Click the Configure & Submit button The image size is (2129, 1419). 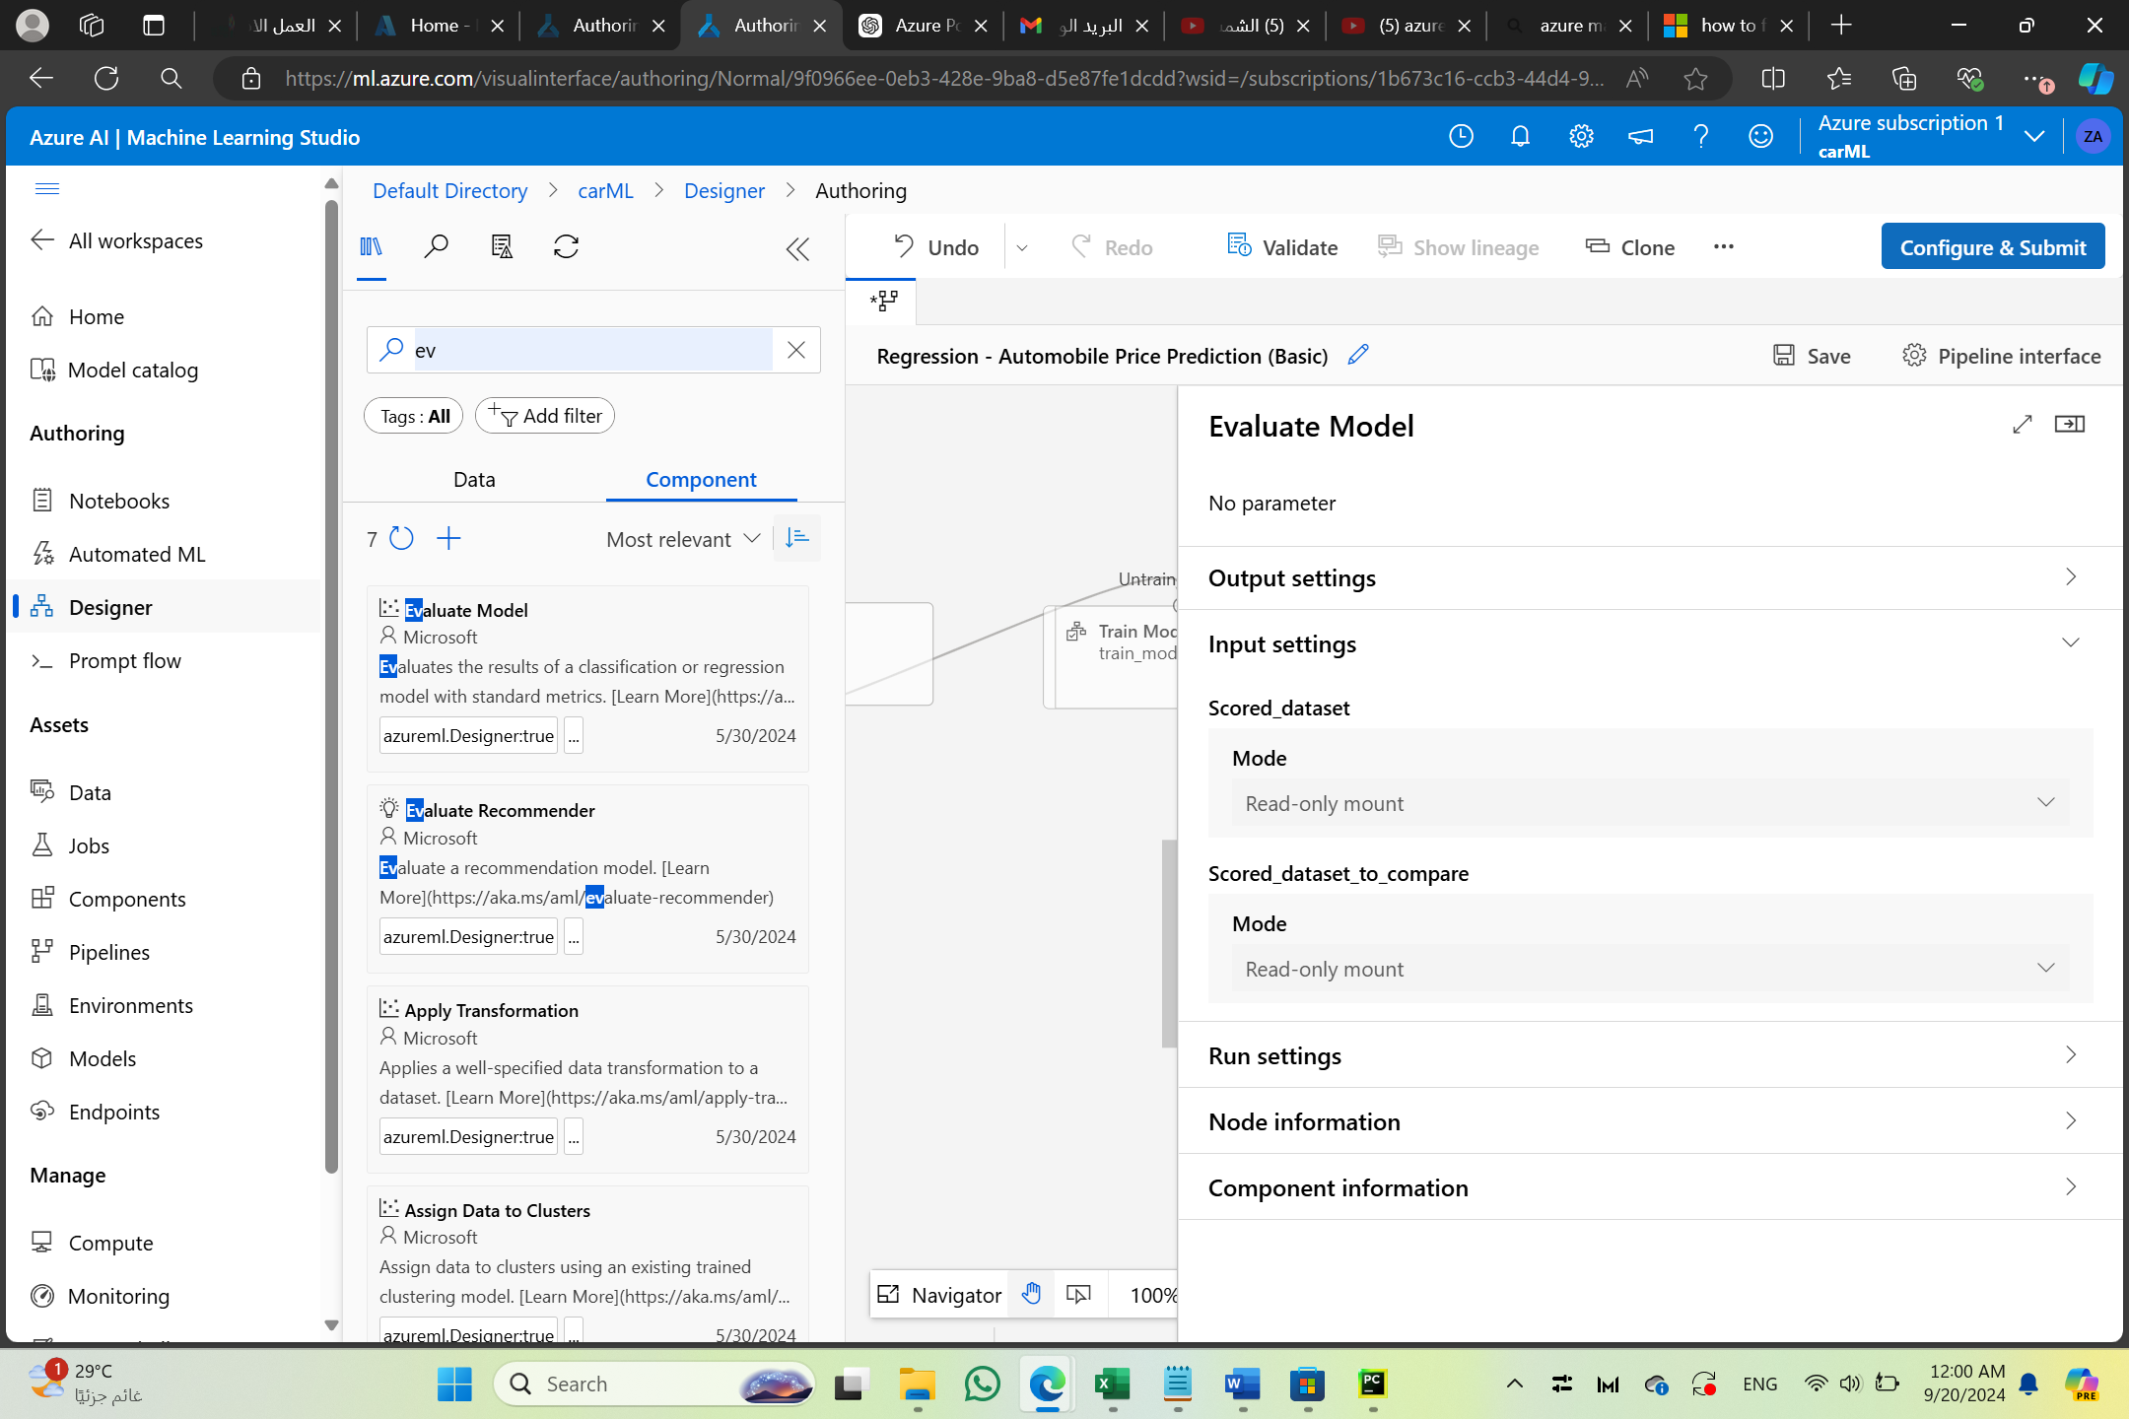click(x=1992, y=247)
